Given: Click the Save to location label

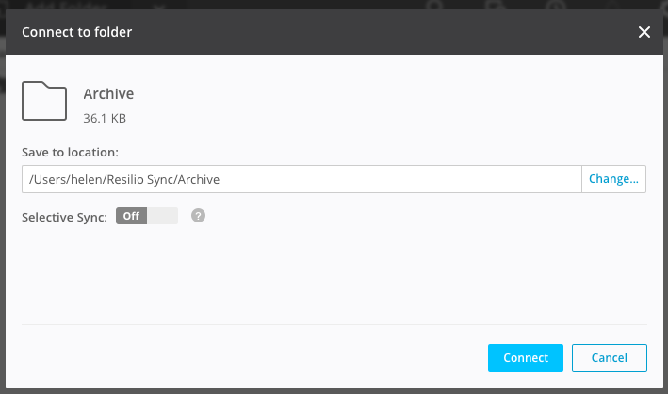Looking at the screenshot, I should [71, 153].
